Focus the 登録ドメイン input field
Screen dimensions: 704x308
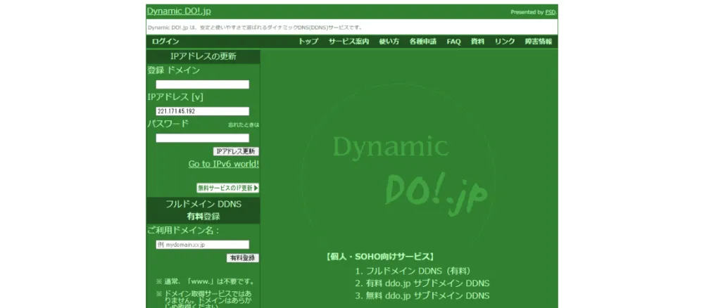(203, 84)
